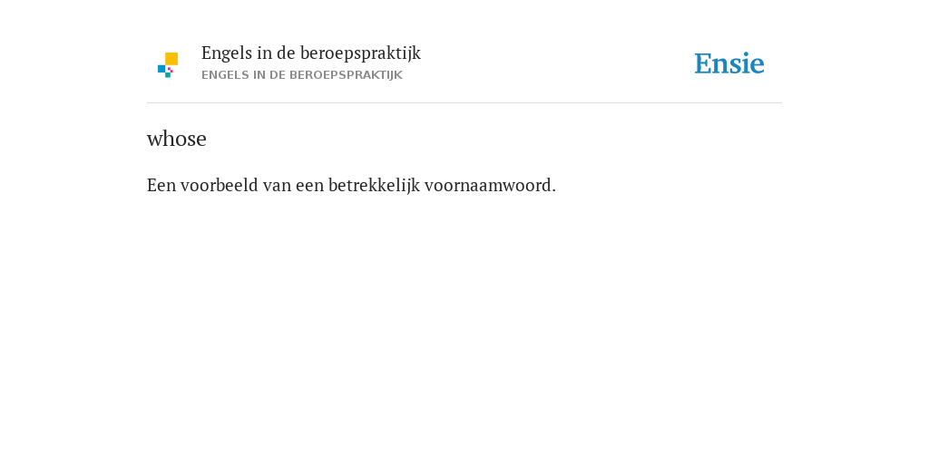Click the yellow square in the logo
Image resolution: width=929 pixels, height=464 pixels.
coord(171,59)
